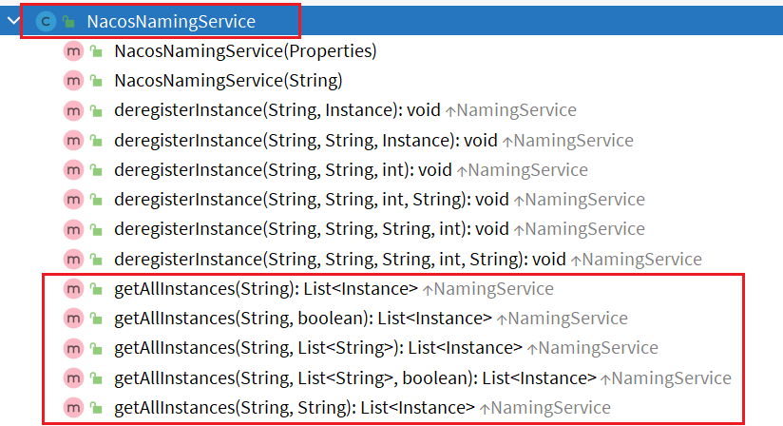Click method icon of getAllInstances(String)

(74, 289)
